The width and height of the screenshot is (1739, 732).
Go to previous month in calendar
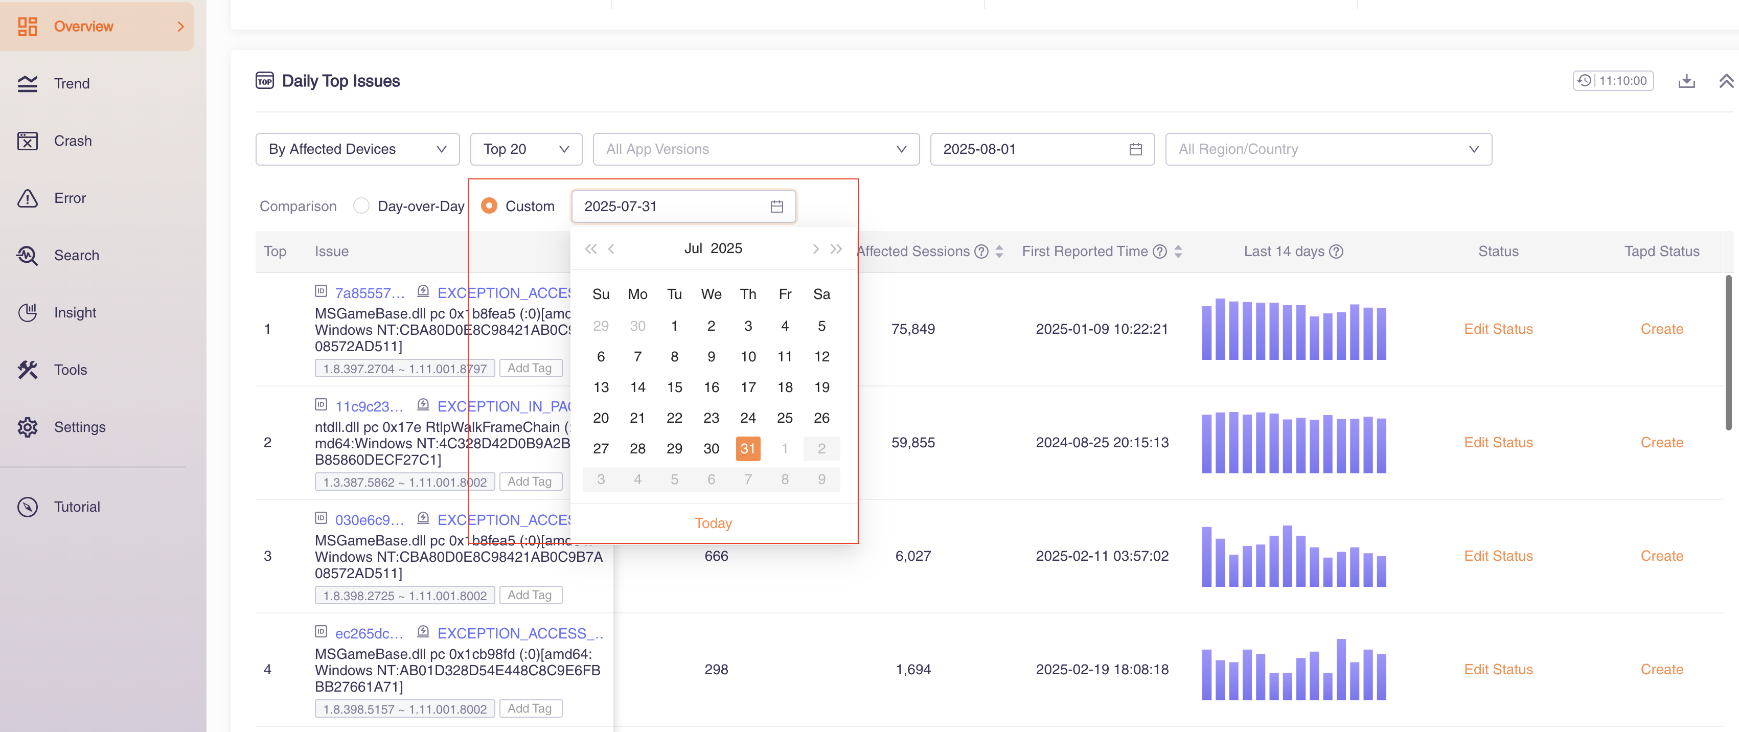611,248
